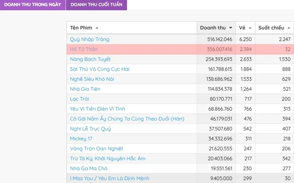Sort by Vé column arrow
This screenshot has width=294, height=183.
tap(250, 28)
